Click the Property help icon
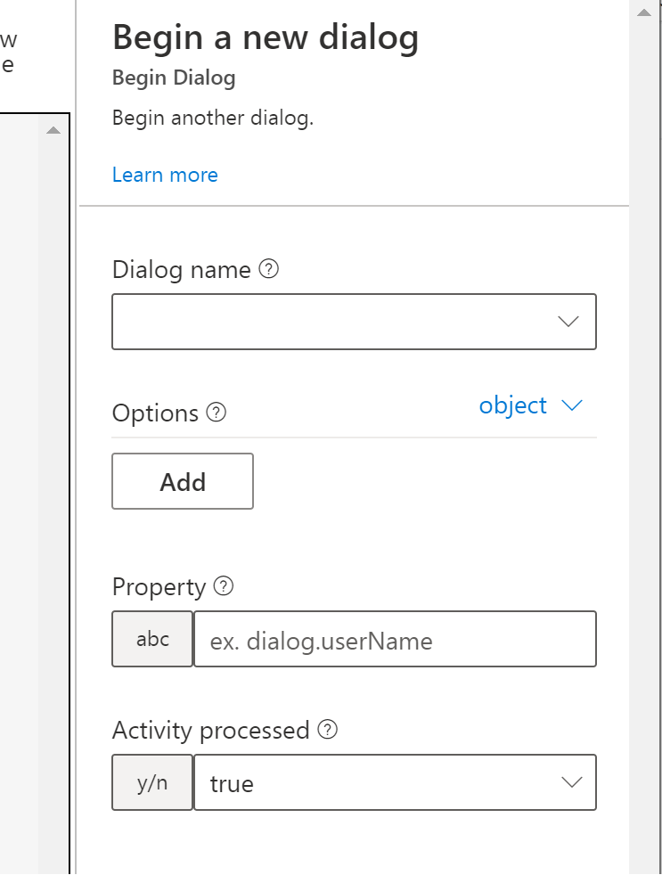Viewport: 662px width, 875px height. click(x=225, y=587)
